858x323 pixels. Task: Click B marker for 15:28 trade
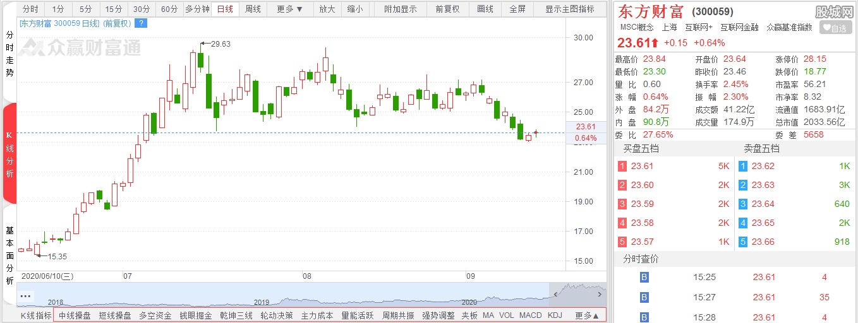point(644,317)
